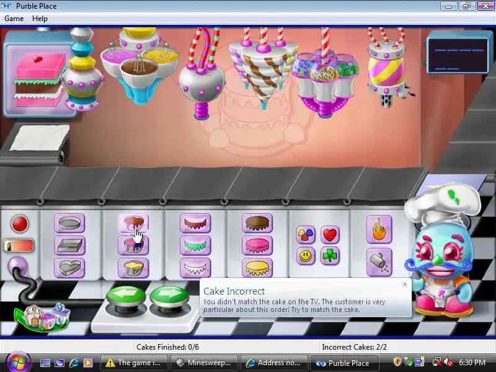Add the smiley face decoration
This screenshot has height=372, width=496.
[306, 256]
